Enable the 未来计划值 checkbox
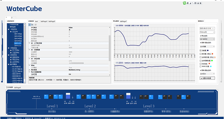 [201, 66]
